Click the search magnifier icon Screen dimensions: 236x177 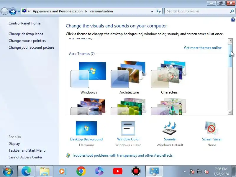point(232,11)
